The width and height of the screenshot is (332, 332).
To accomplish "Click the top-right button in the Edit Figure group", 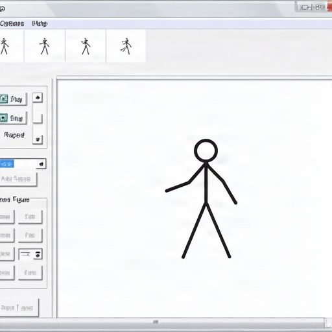I will 30,217.
